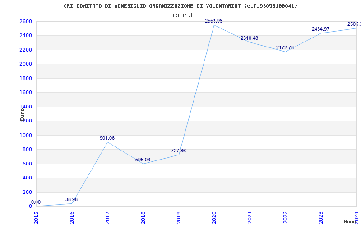Click the x-axis year 2017

tap(107, 217)
